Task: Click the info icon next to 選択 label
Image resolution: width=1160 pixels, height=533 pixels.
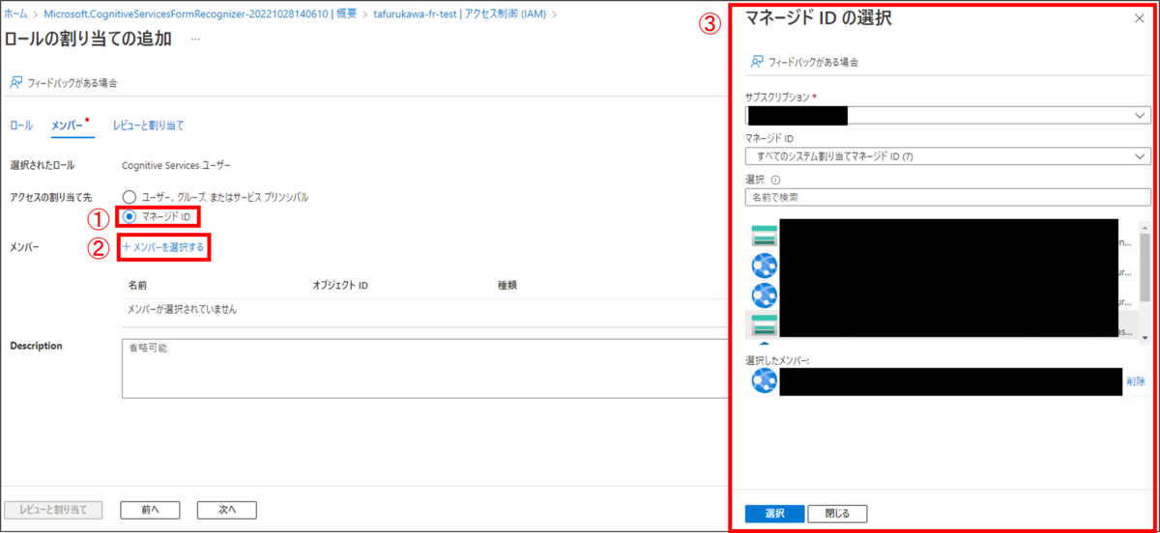Action: [776, 180]
